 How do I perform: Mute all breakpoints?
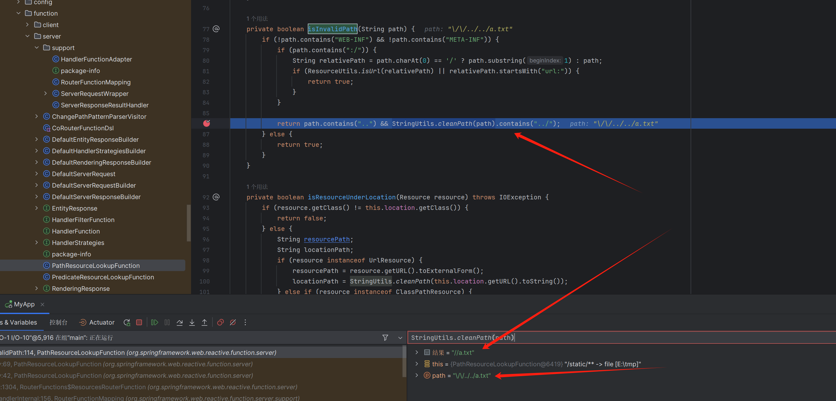(x=233, y=322)
